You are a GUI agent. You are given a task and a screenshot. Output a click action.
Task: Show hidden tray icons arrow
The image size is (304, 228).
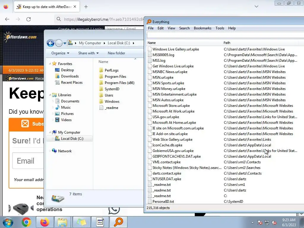click(x=252, y=223)
